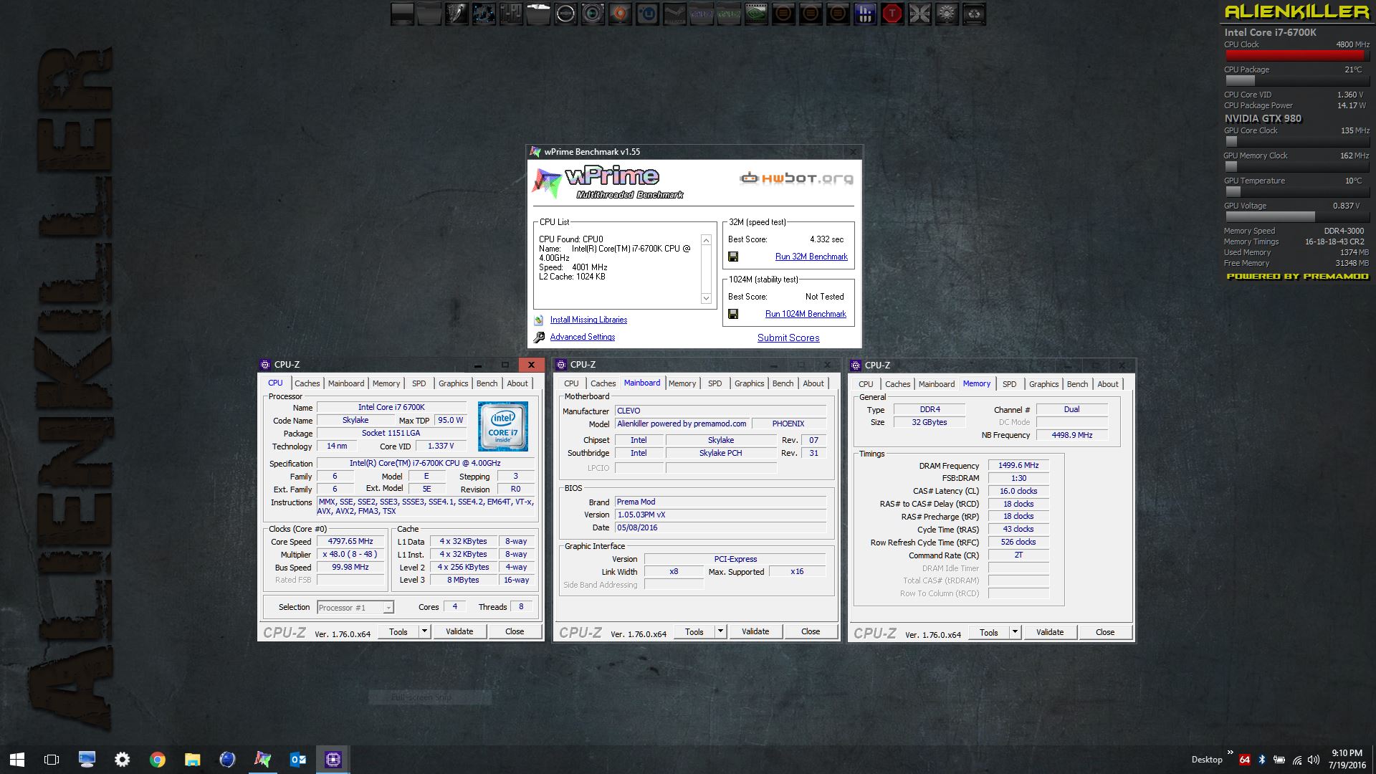Click the floppy disk icon for the 1024M score

point(733,314)
